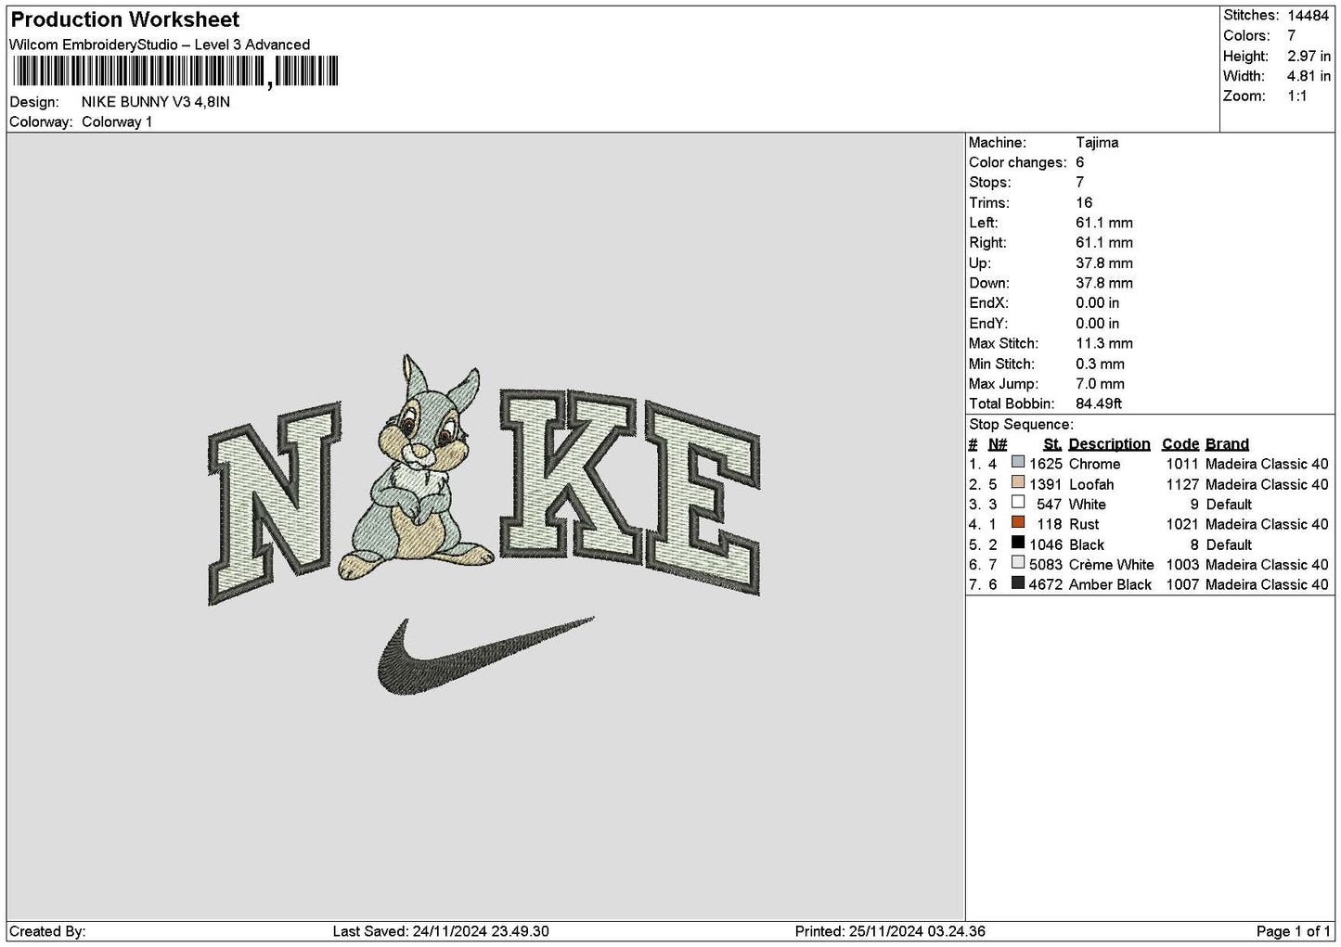Click the Height value '2.97 in'

click(1309, 56)
